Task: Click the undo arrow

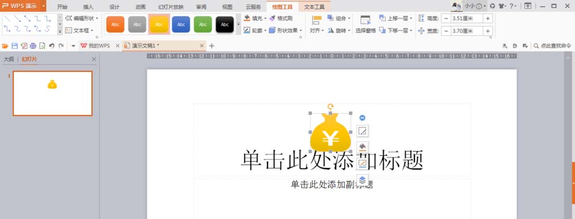Action: 52,46
